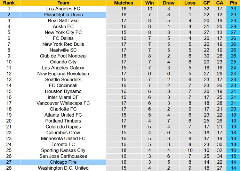Click the Draw column header

(169, 3)
